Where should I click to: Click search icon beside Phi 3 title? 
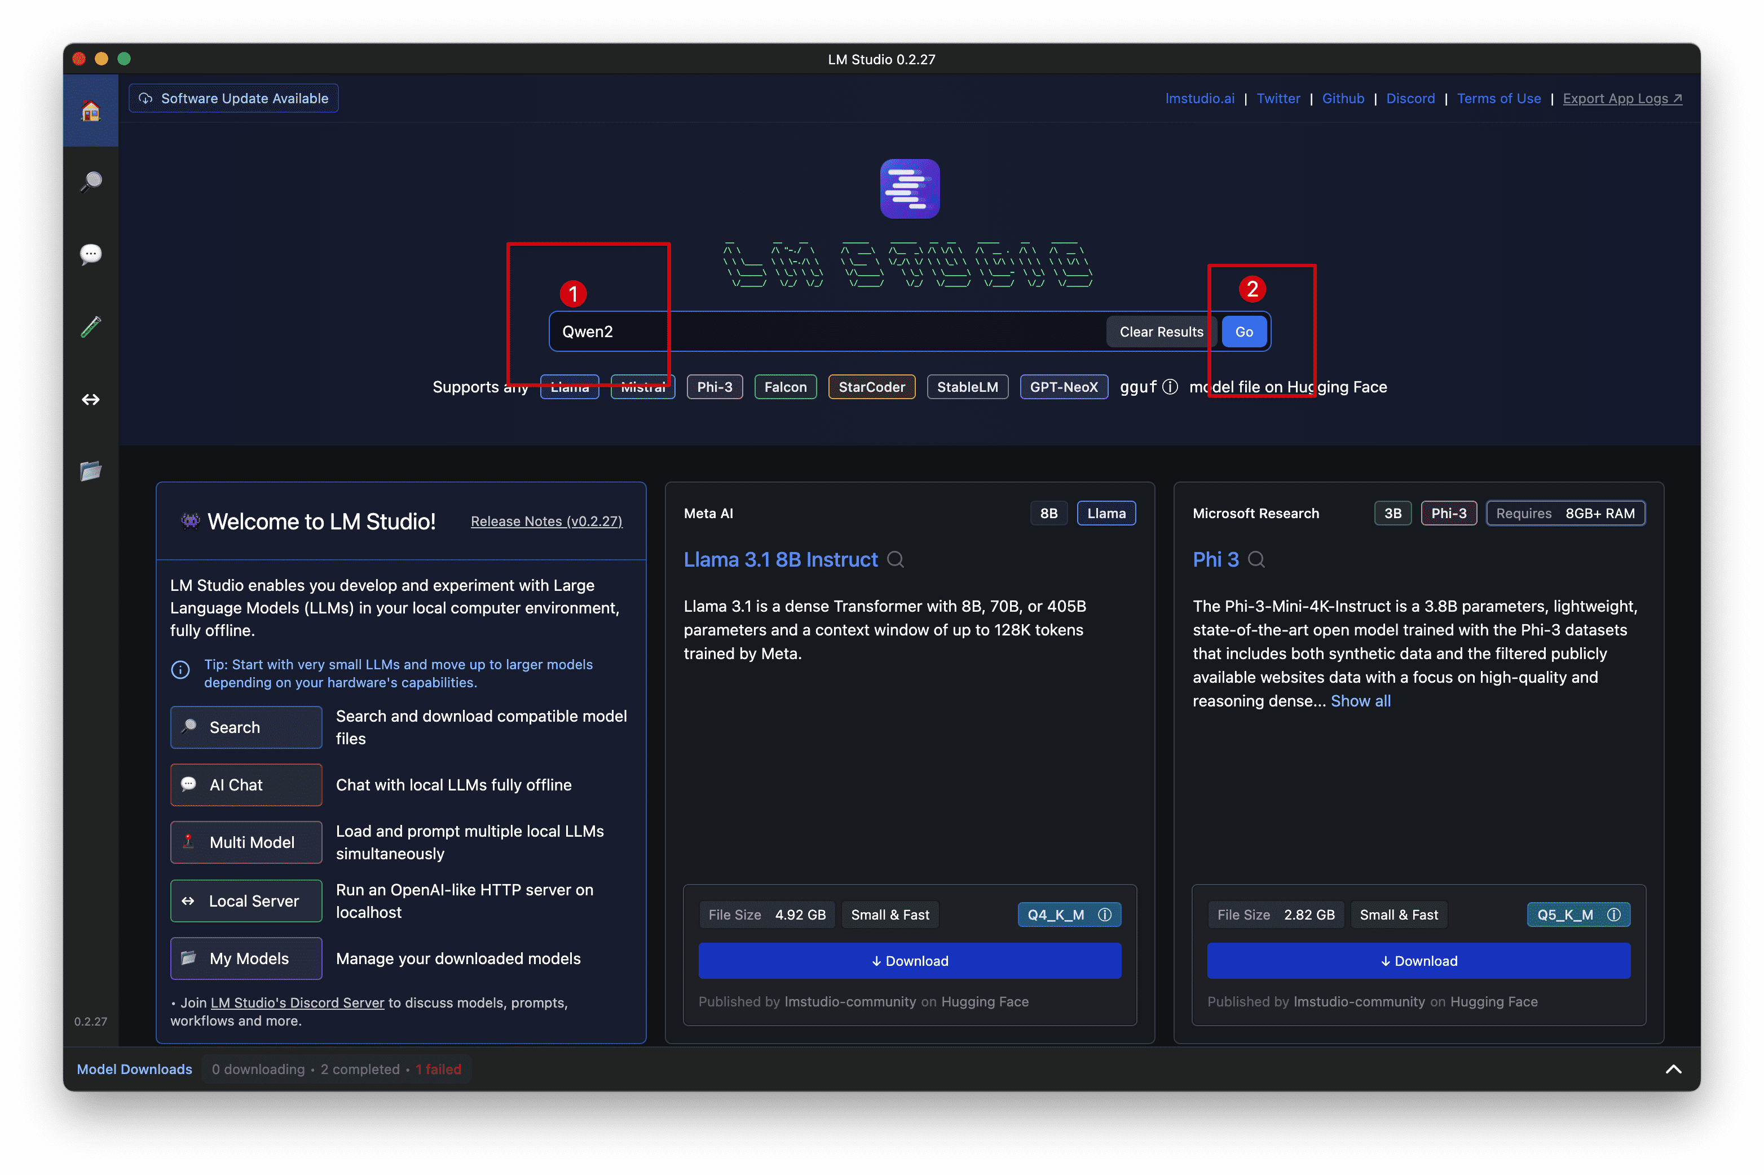point(1256,559)
